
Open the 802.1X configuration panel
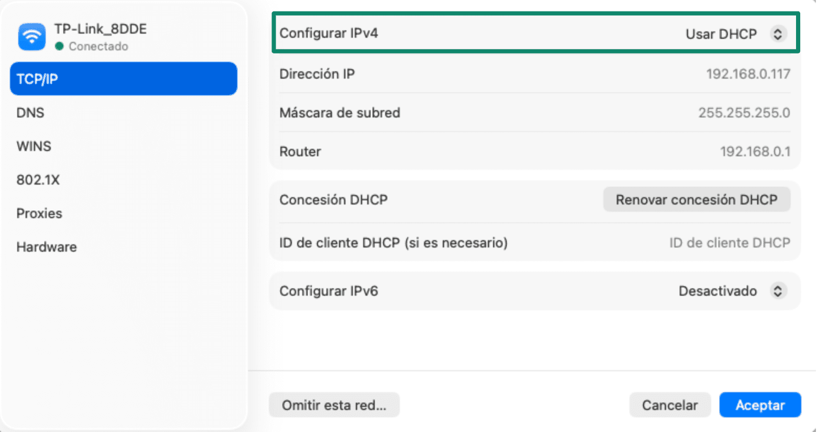coord(38,179)
